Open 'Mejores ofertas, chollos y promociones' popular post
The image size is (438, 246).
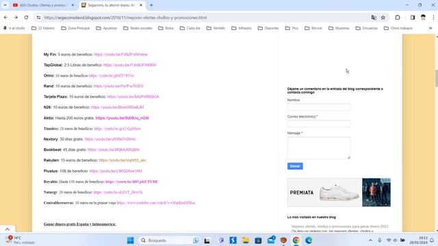[339, 226]
